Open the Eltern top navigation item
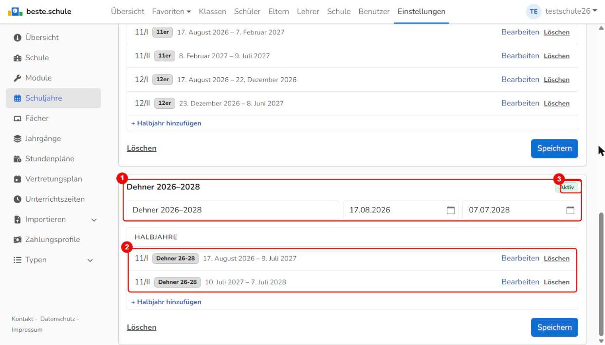 pos(278,12)
